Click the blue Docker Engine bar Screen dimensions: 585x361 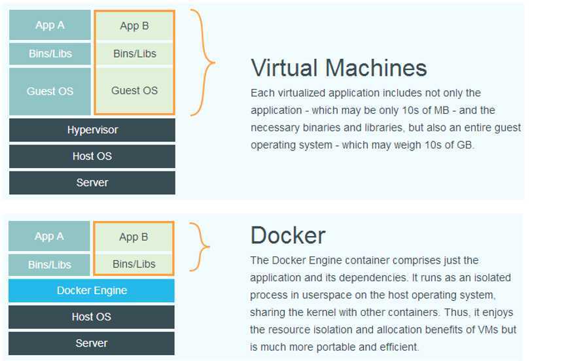[x=92, y=290]
